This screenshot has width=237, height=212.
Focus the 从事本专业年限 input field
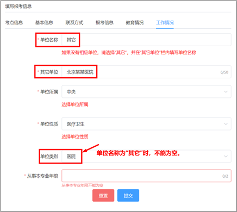(146, 176)
